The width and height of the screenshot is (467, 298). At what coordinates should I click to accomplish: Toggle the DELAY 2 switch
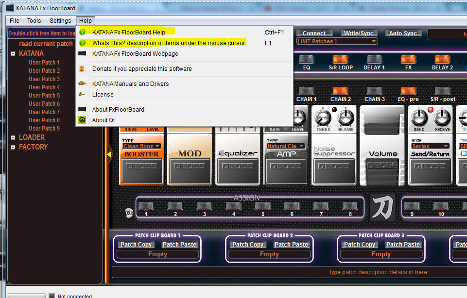(x=442, y=59)
